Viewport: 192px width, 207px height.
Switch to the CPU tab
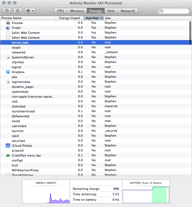(61, 11)
